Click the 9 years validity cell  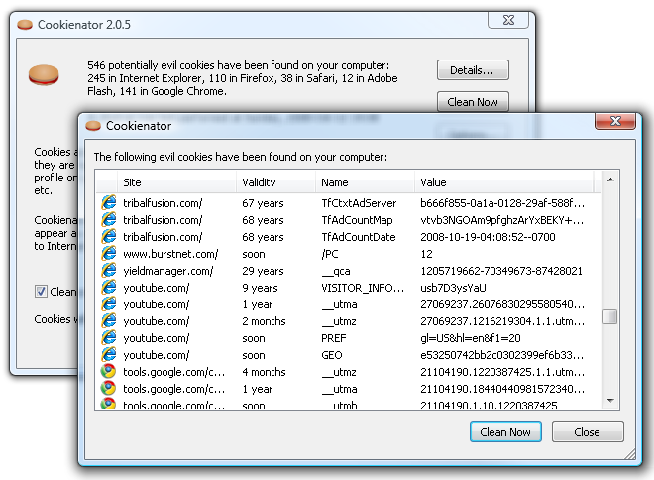(x=260, y=288)
